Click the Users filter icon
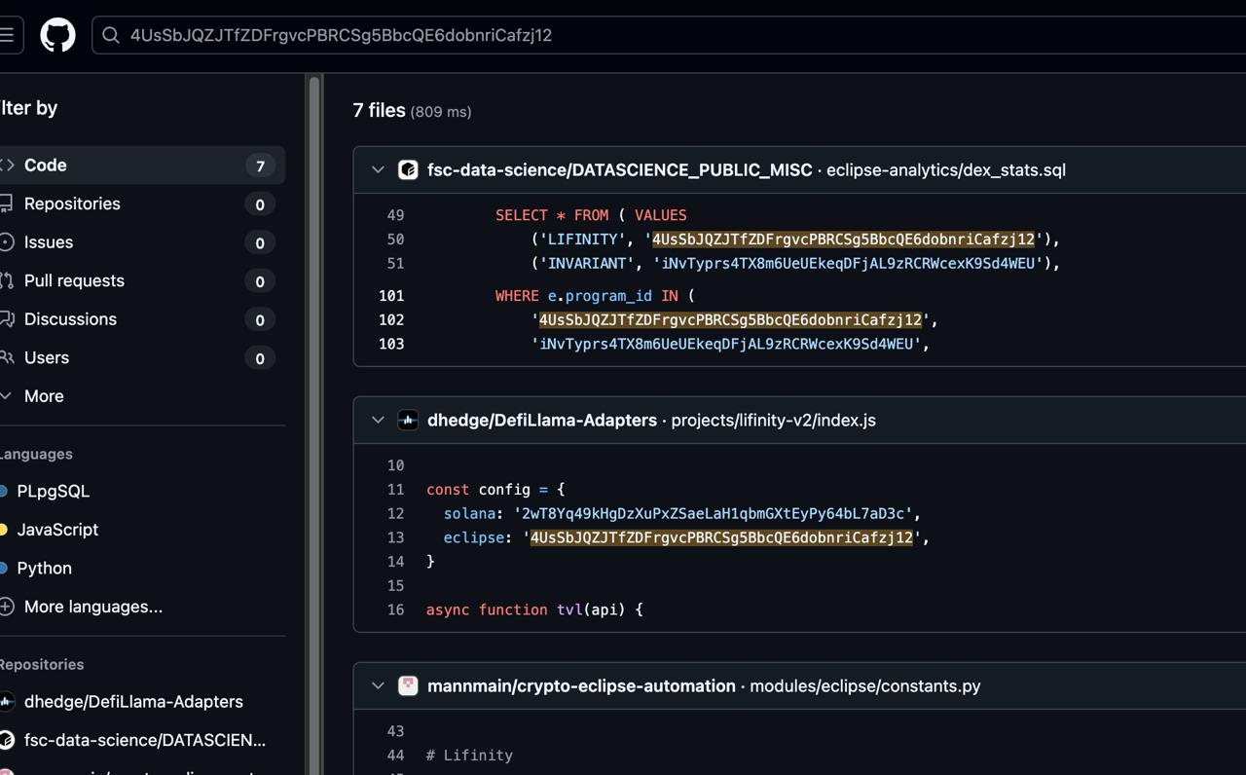1246x775 pixels. (6, 357)
